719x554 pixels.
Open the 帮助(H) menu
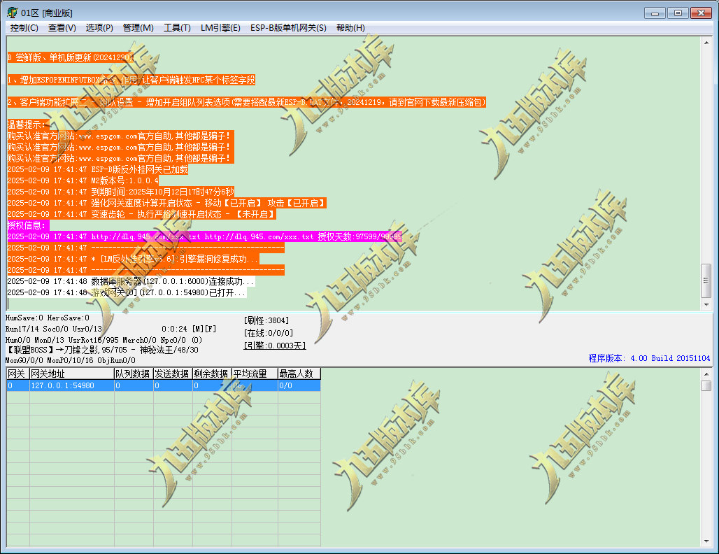[x=351, y=27]
